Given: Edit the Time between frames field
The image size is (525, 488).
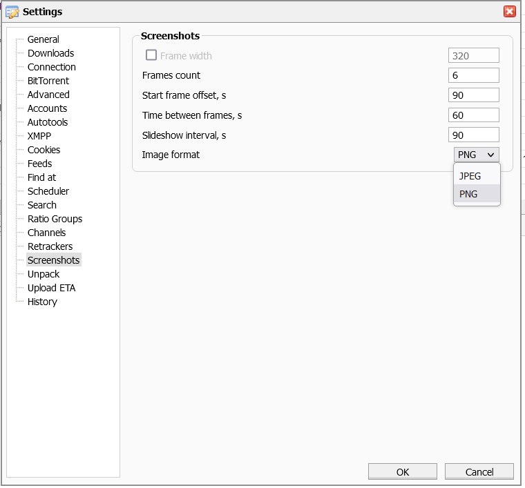Looking at the screenshot, I should point(473,115).
